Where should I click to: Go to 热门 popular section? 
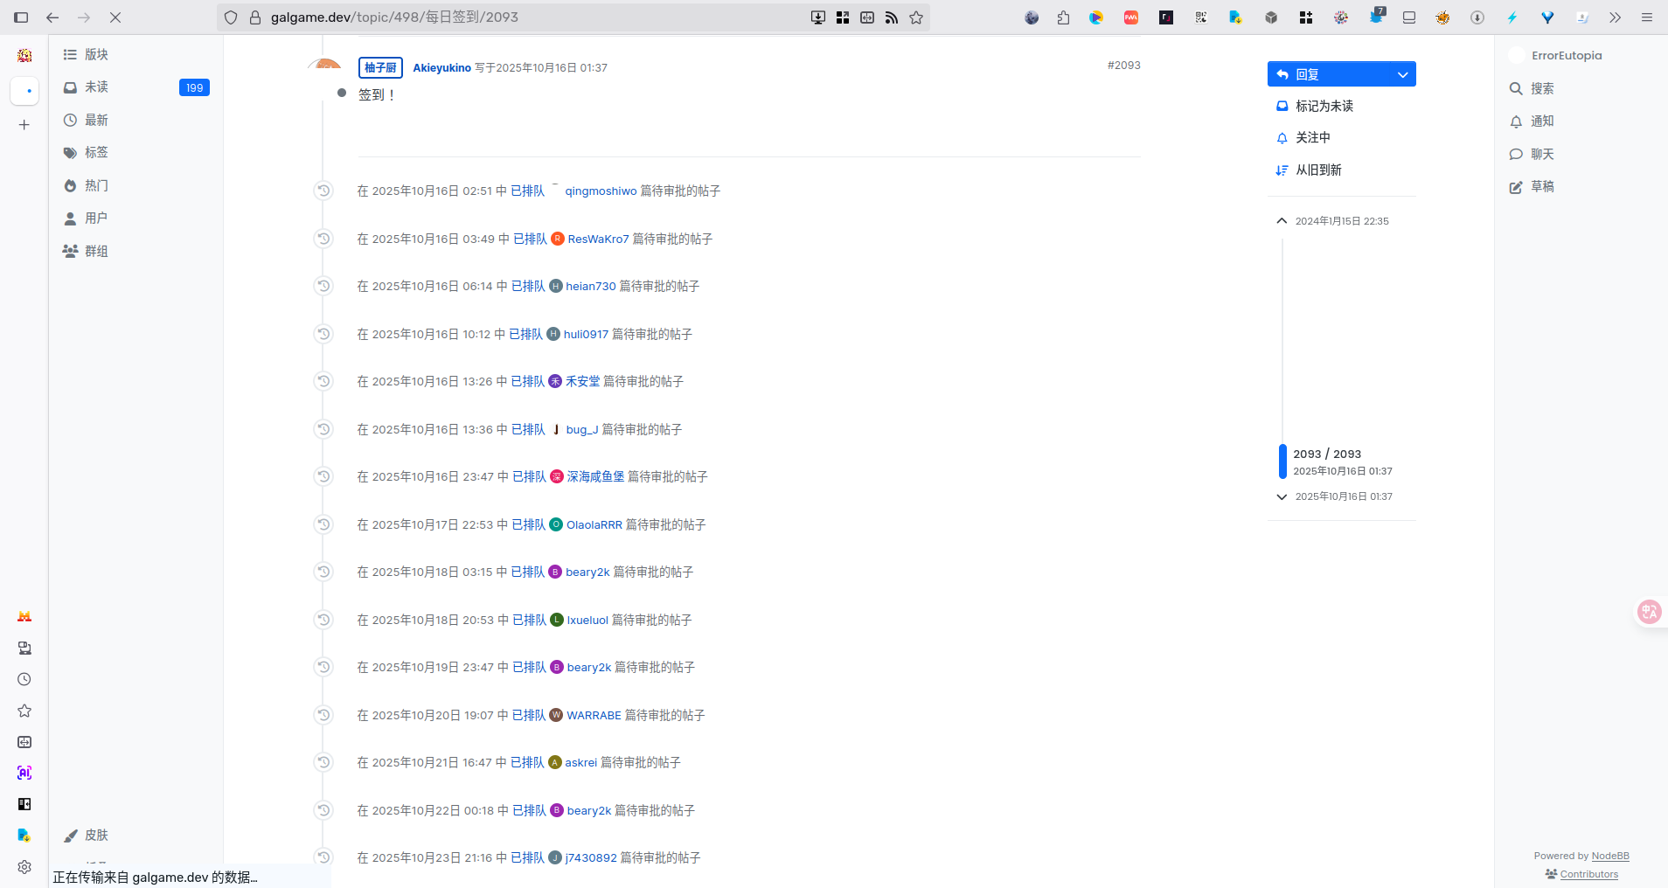(x=96, y=185)
